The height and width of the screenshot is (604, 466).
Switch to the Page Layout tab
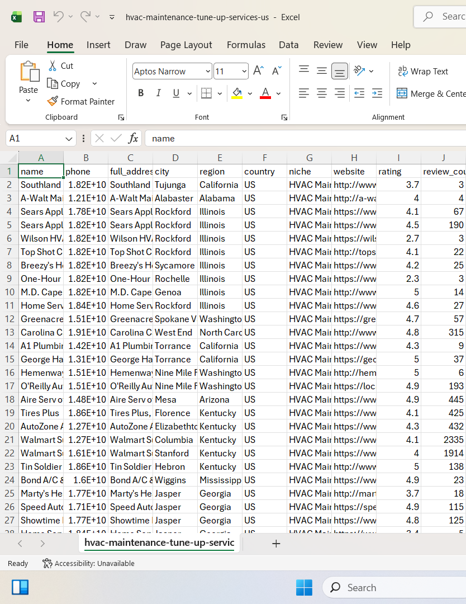point(186,45)
